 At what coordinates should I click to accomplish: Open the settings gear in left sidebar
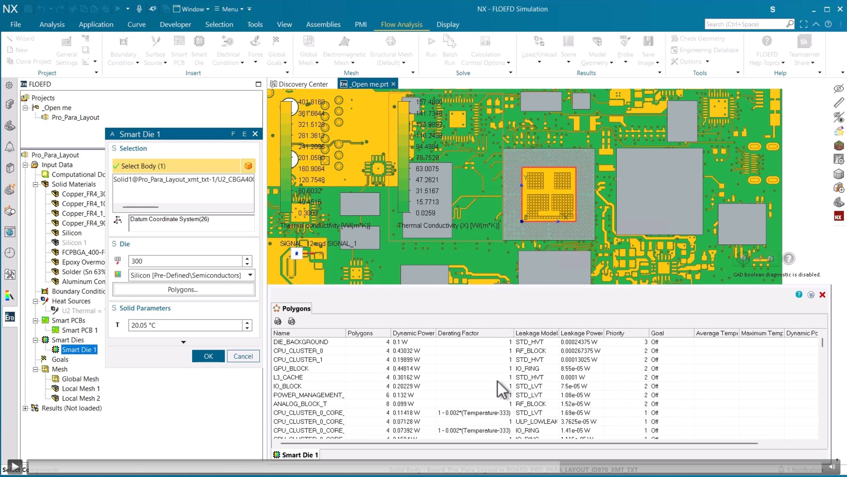[9, 85]
